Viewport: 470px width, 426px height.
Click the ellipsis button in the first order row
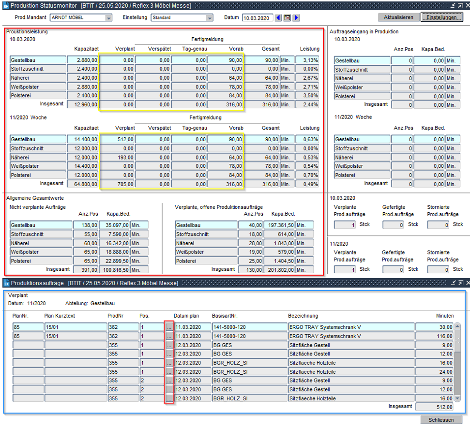(169, 327)
